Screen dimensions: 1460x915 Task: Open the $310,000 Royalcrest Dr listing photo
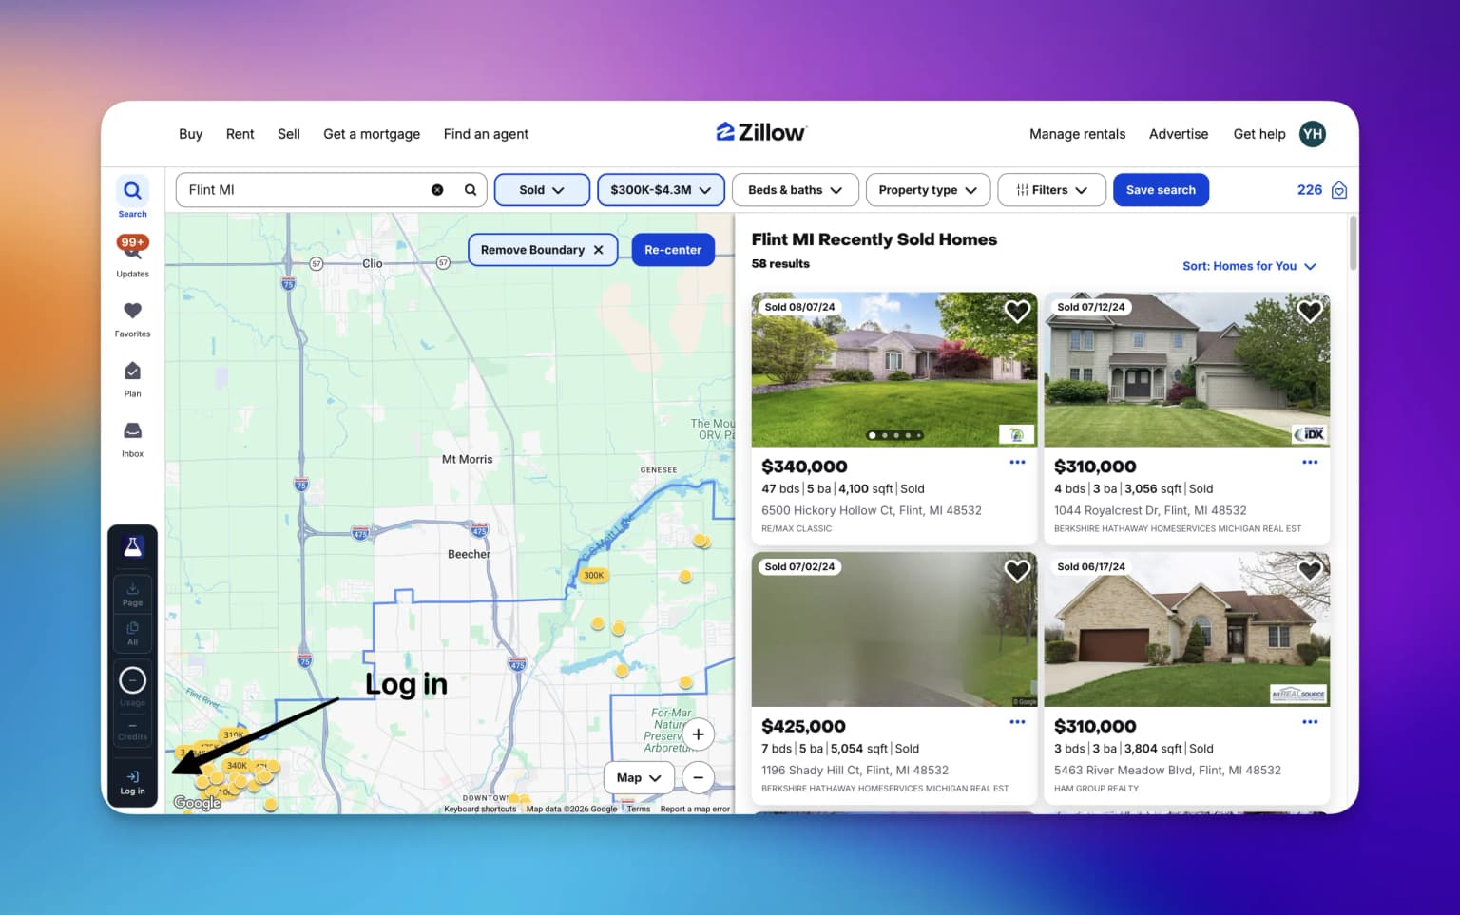(x=1186, y=370)
